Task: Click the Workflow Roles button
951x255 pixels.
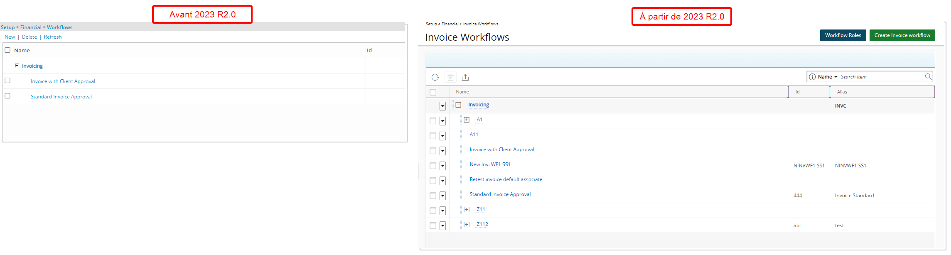Action: (x=843, y=35)
